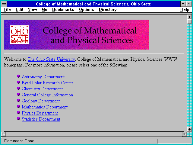
Task: Click the College of Mathematical banner image
Action: pos(77,34)
